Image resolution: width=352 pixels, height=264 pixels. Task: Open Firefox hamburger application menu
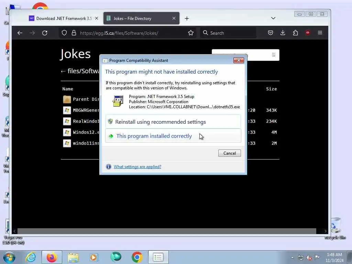tap(320, 33)
